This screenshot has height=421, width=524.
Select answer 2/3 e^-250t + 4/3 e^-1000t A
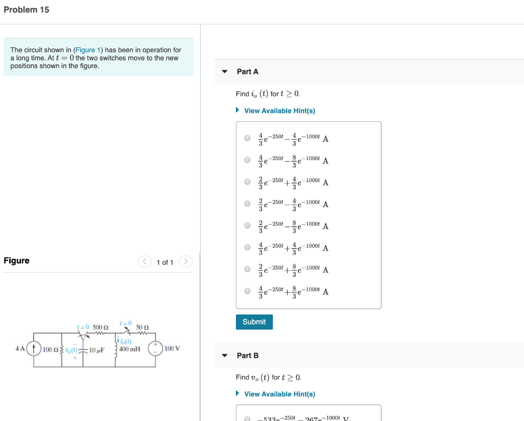[247, 182]
